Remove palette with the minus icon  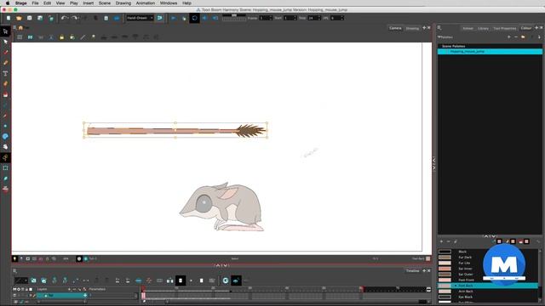[x=516, y=37]
